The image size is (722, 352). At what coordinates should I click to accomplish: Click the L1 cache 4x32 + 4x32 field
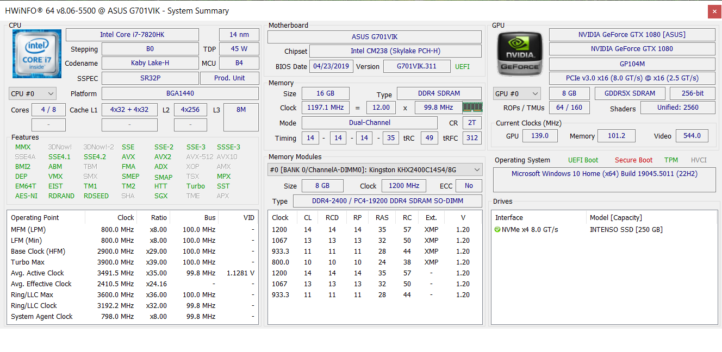(x=129, y=110)
